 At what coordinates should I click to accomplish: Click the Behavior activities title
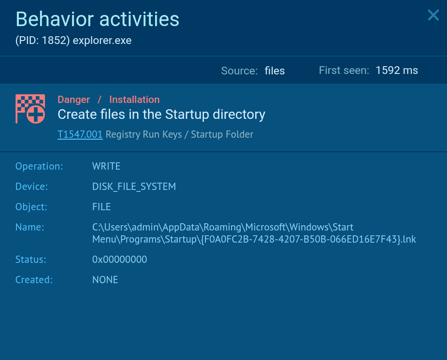point(97,19)
